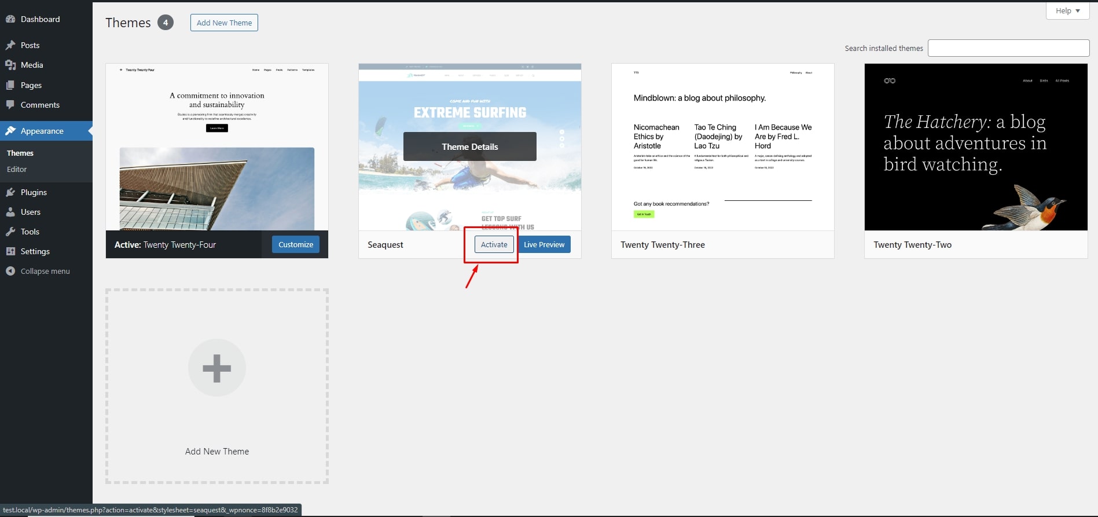
Task: Click the Themes page heading
Action: (x=128, y=23)
